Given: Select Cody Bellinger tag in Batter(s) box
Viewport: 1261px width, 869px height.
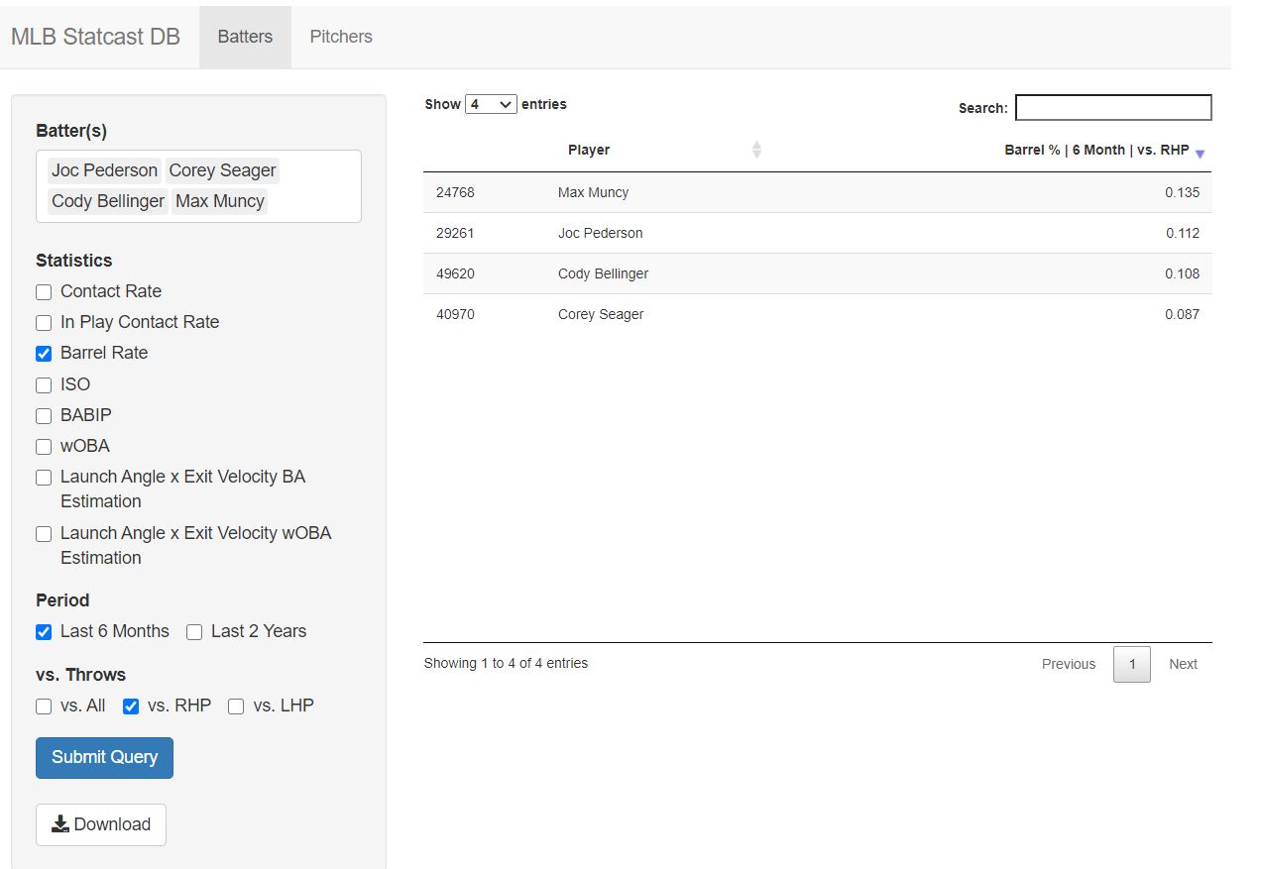Looking at the screenshot, I should coord(108,201).
